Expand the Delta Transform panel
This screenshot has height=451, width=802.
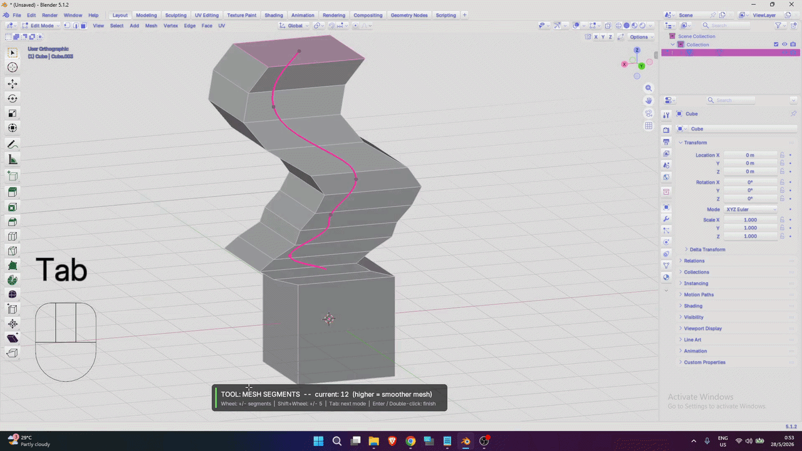point(707,249)
